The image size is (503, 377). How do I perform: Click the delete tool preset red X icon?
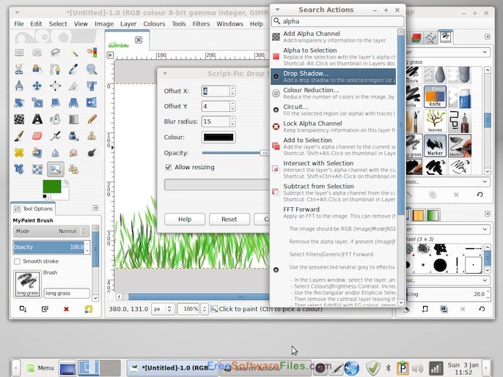coord(66,309)
